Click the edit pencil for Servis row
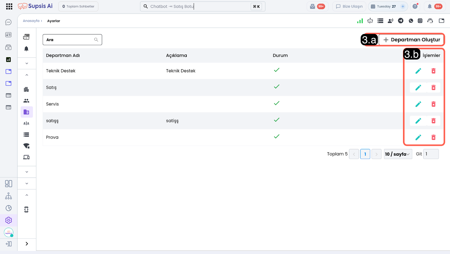450x254 pixels. click(x=418, y=104)
